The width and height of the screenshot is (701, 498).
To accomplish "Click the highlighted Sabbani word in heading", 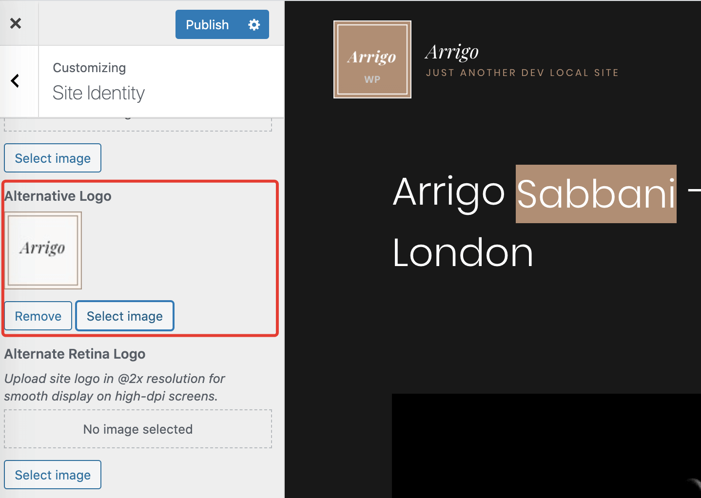I will click(x=596, y=194).
